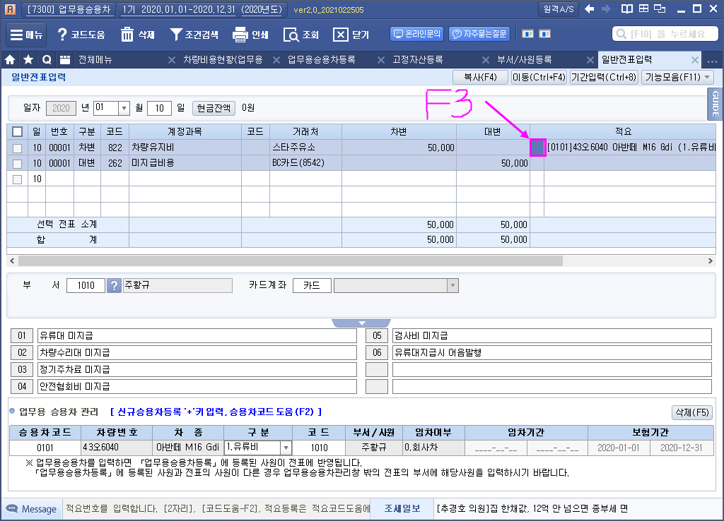This screenshot has width=724, height=521.
Task: Click the application logo icon in title bar
Action: coord(10,8)
